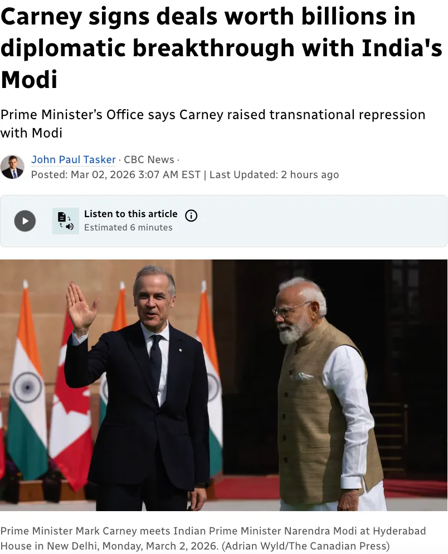Open John Paul Tasker author link
Image resolution: width=448 pixels, height=554 pixels.
click(x=74, y=160)
